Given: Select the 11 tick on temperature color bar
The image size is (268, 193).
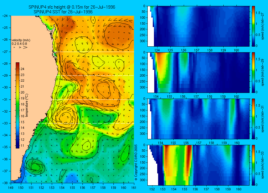Looking at the screenshot, I should (x=22, y=145).
